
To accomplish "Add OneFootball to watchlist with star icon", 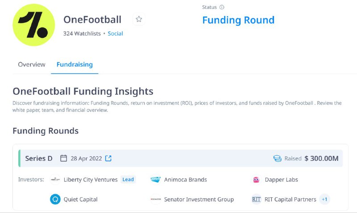I will pos(139,19).
